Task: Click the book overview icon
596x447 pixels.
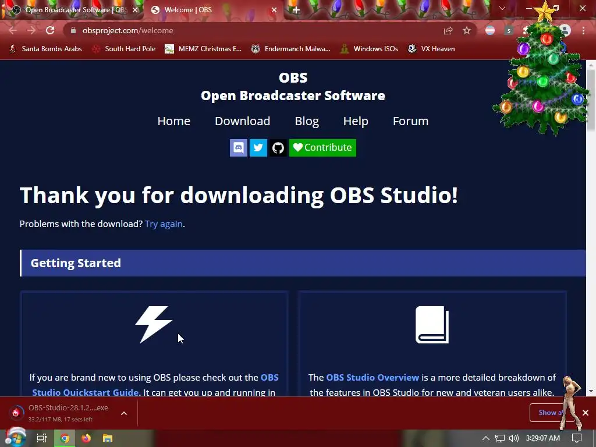Action: point(432,324)
